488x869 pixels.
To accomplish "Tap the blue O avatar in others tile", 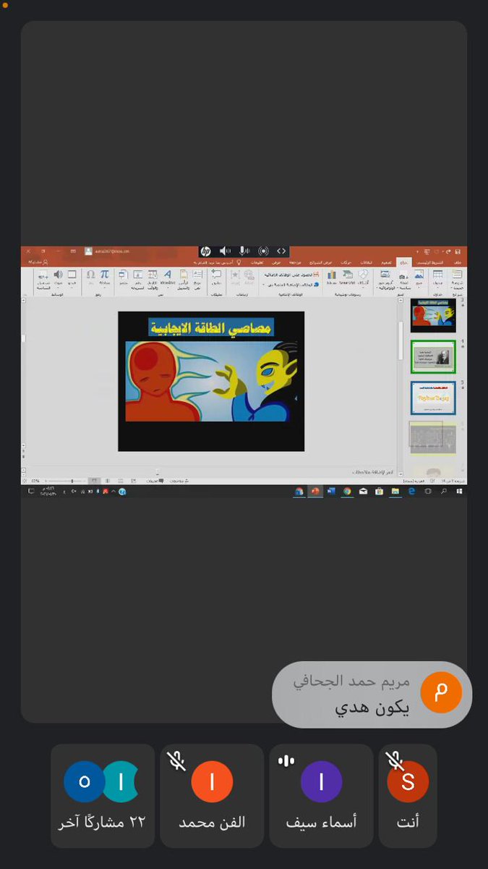I will [x=84, y=781].
